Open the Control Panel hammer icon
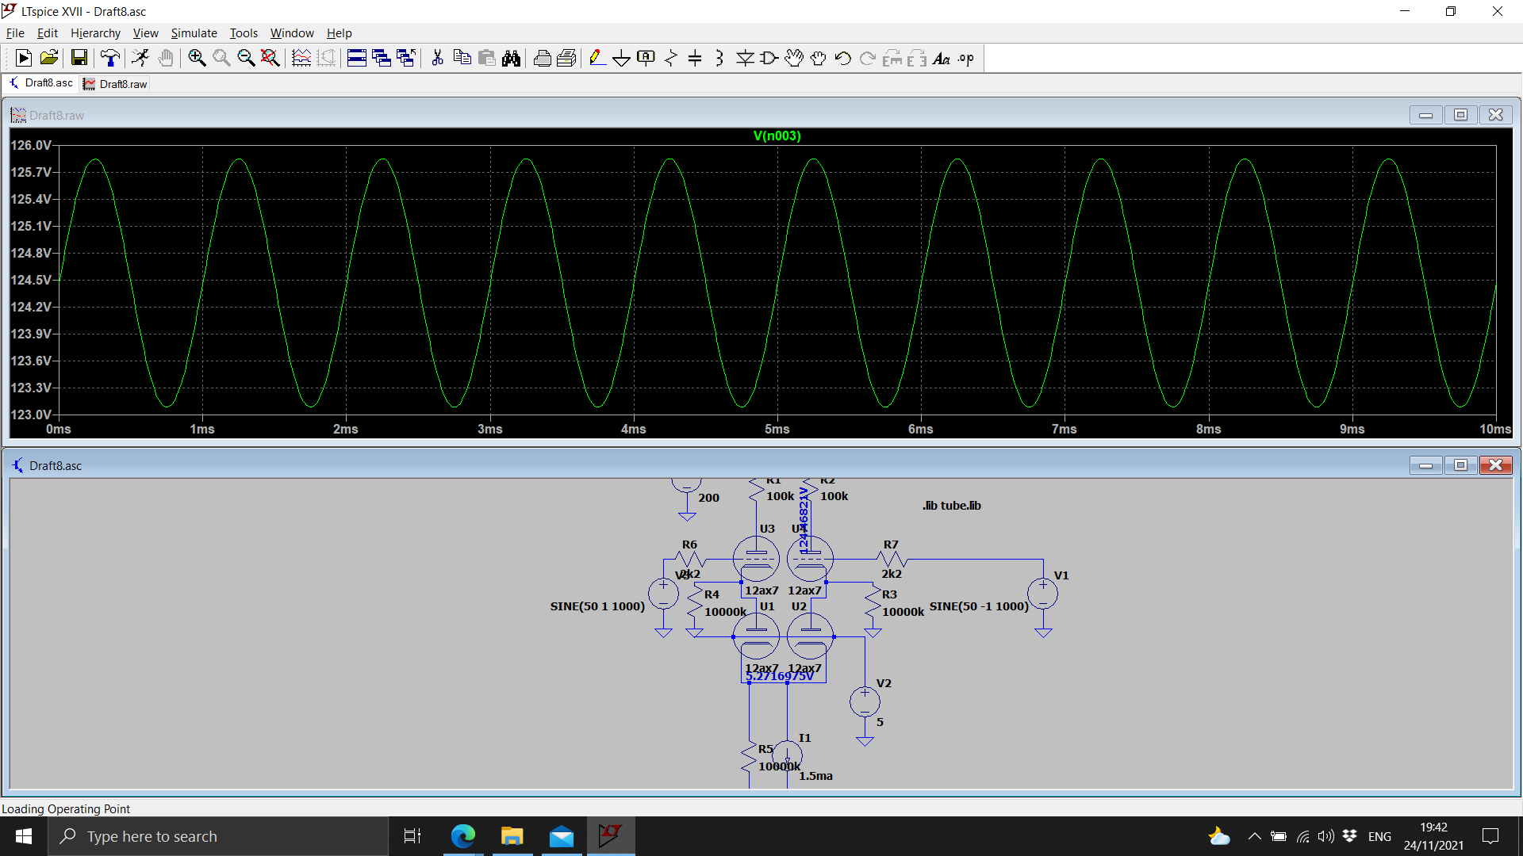 [x=110, y=58]
